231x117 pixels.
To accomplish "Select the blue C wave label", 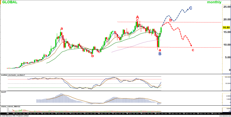I will pos(191,8).
